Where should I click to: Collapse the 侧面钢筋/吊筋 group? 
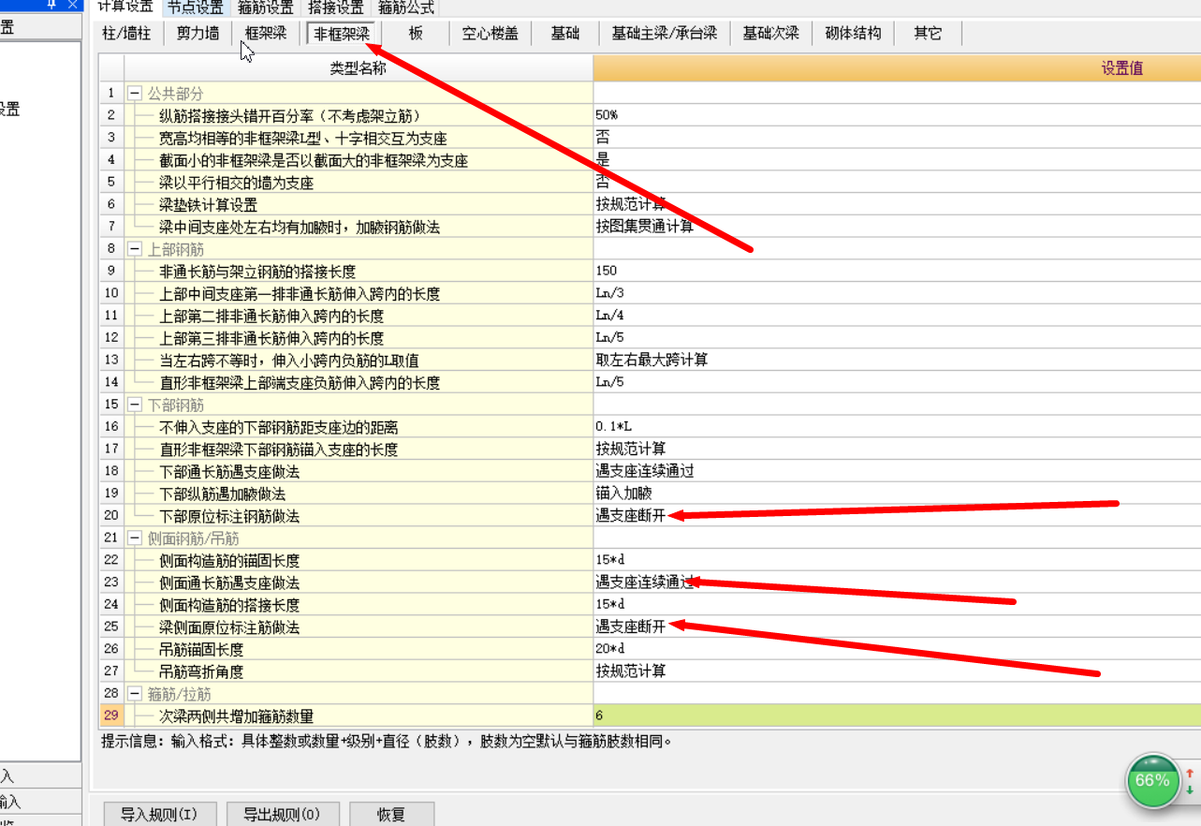pyautogui.click(x=135, y=538)
